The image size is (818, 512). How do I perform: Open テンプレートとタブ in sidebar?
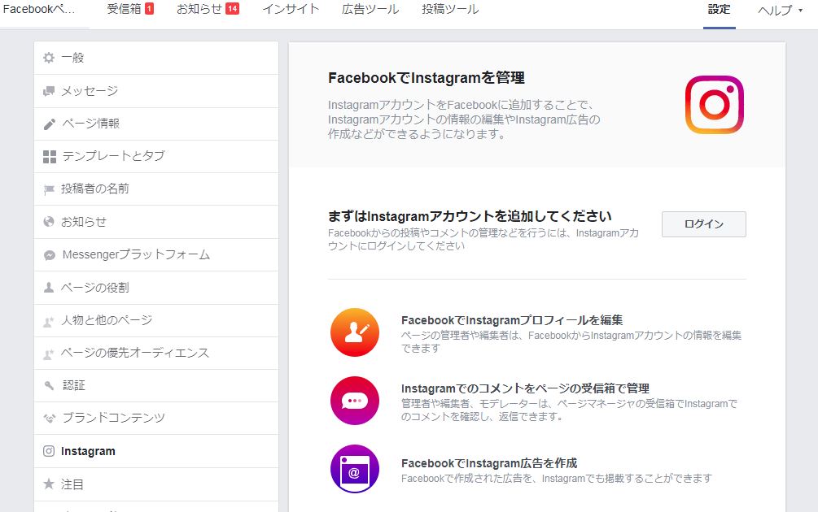pos(156,156)
